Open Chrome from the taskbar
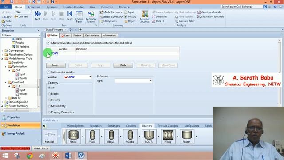The height and width of the screenshot is (160, 284). (30, 156)
